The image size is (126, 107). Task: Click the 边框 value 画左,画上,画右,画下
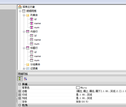(x=101, y=91)
